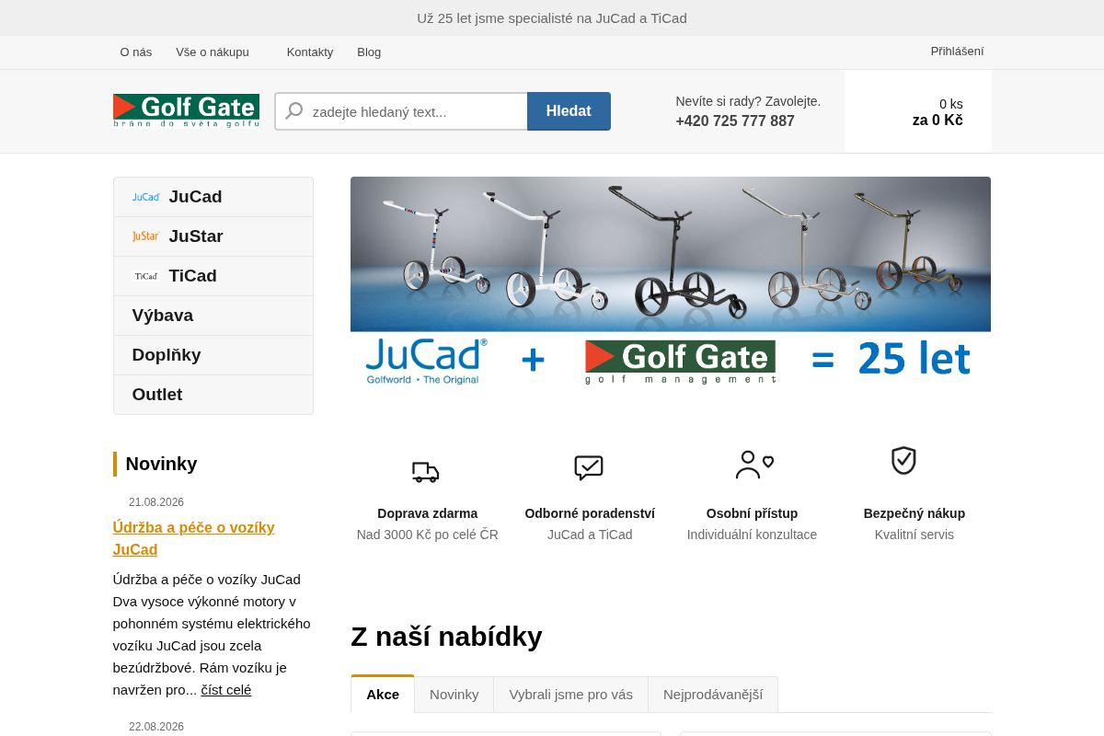Viewport: 1104px width, 736px height.
Task: Select the Akce tab
Action: click(x=383, y=695)
